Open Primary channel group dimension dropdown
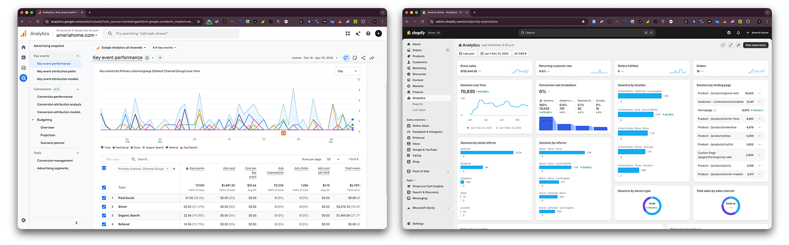 click(x=143, y=169)
